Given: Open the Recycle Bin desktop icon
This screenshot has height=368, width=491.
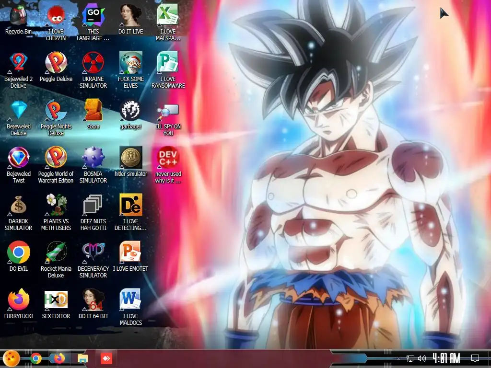Looking at the screenshot, I should 19,15.
